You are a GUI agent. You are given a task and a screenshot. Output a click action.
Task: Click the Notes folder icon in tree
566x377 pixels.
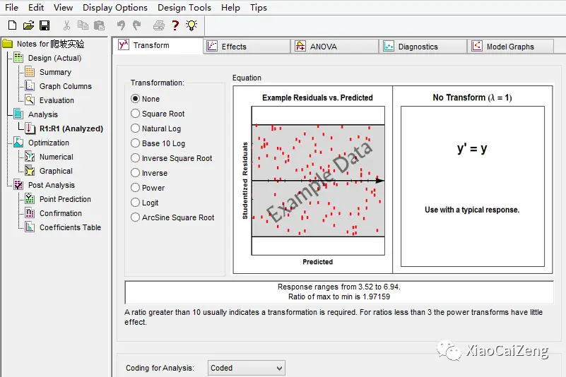(x=8, y=44)
